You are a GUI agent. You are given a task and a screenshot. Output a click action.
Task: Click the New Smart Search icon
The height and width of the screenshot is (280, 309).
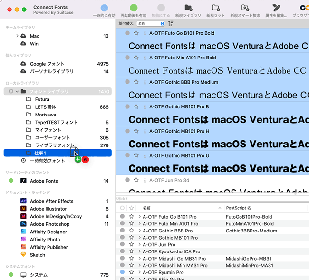(245, 8)
